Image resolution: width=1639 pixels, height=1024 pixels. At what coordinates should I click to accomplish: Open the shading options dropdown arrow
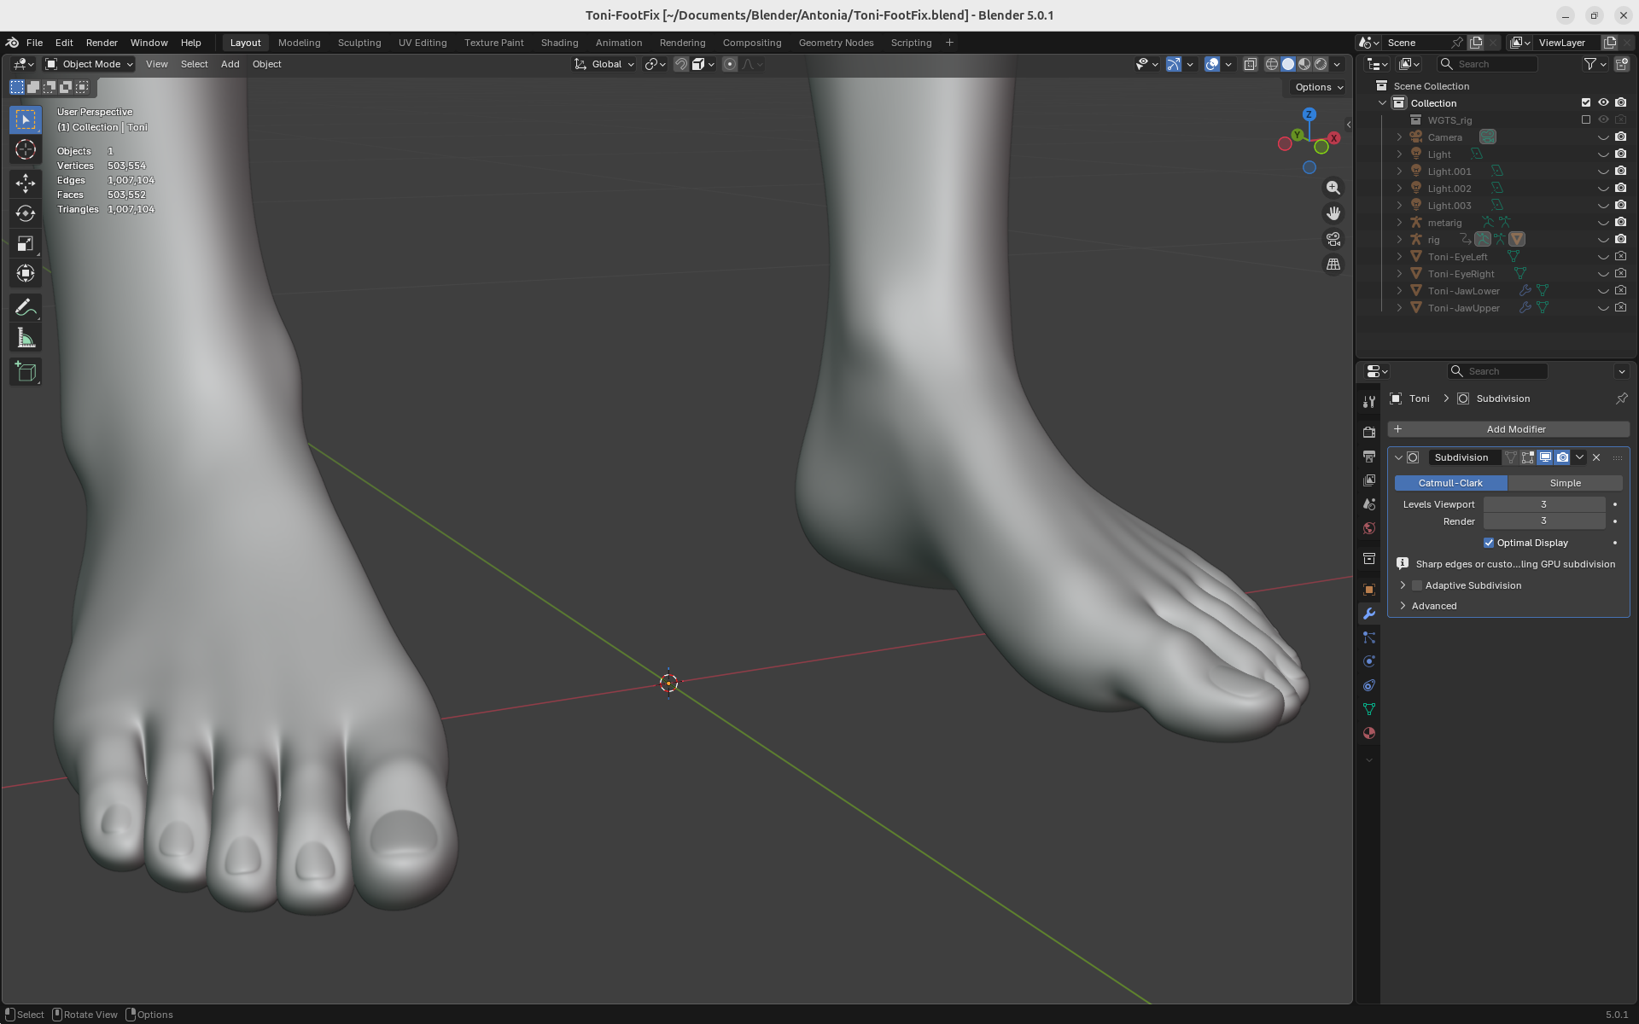point(1337,64)
